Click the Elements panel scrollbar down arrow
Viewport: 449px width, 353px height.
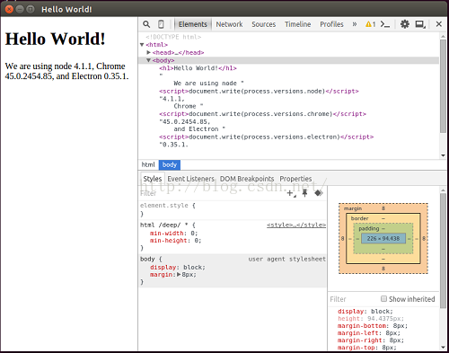tap(443, 155)
